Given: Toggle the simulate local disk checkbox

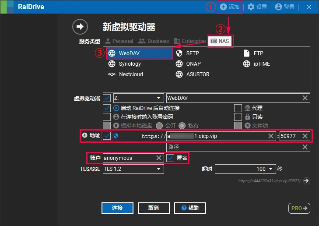Looking at the screenshot, I should (107, 126).
